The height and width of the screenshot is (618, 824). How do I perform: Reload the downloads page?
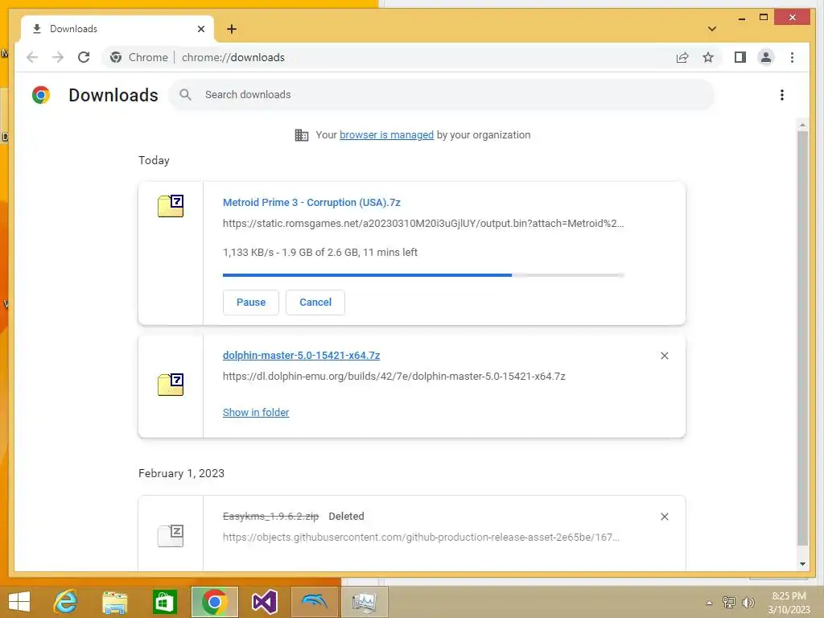tap(84, 57)
